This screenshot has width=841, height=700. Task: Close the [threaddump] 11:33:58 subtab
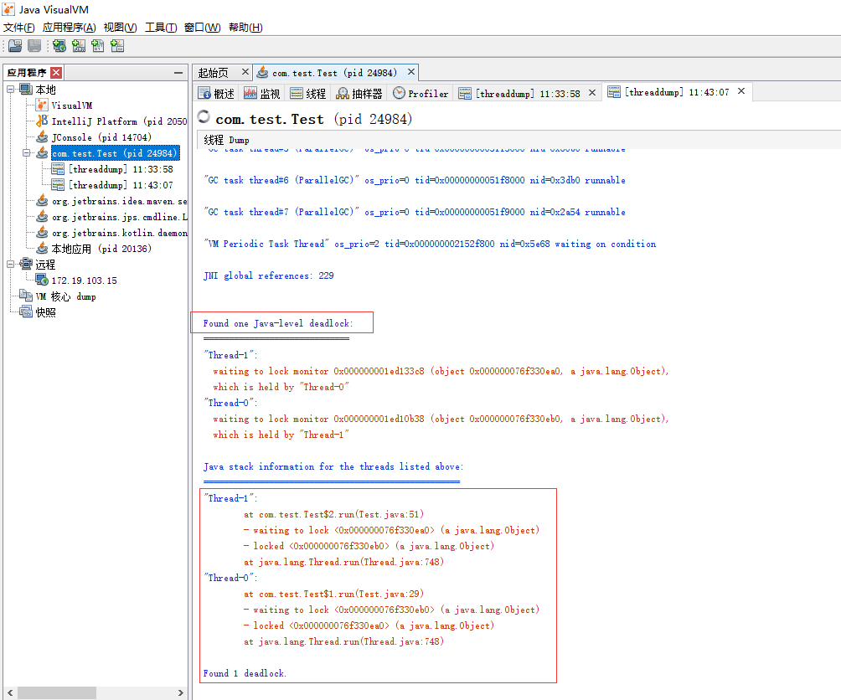pyautogui.click(x=592, y=93)
